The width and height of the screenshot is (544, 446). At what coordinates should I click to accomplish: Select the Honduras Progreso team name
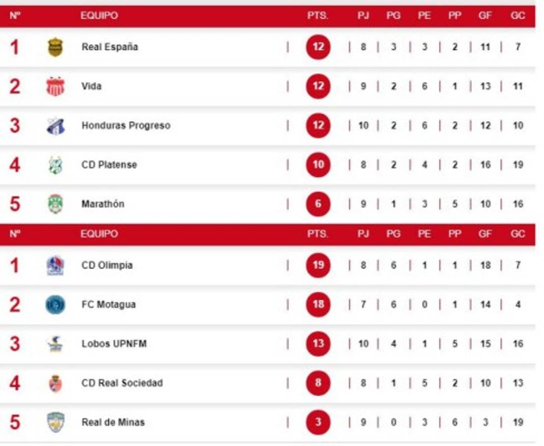pyautogui.click(x=126, y=126)
